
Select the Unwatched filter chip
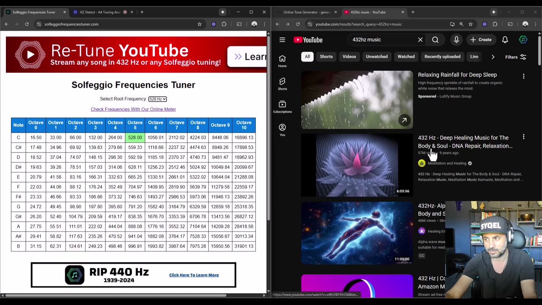376,57
